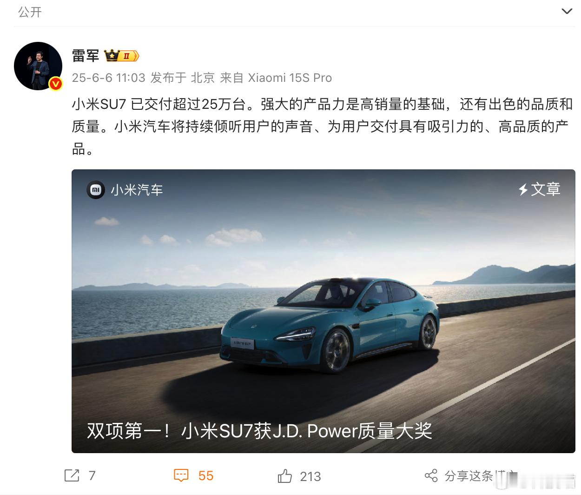Open the crown membership level badge
The height and width of the screenshot is (495, 581).
(122, 56)
